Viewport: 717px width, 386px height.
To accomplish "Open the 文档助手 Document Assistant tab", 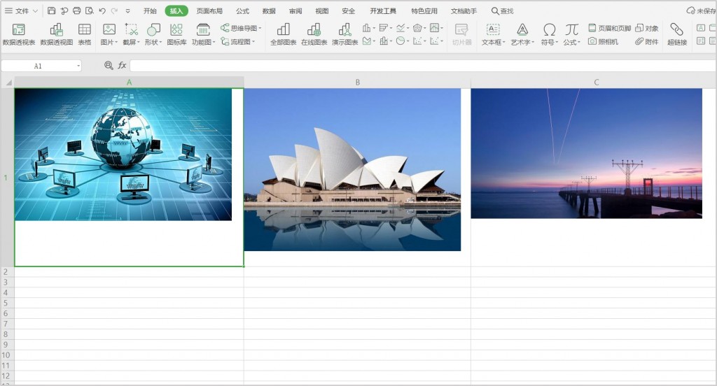I will pos(464,10).
